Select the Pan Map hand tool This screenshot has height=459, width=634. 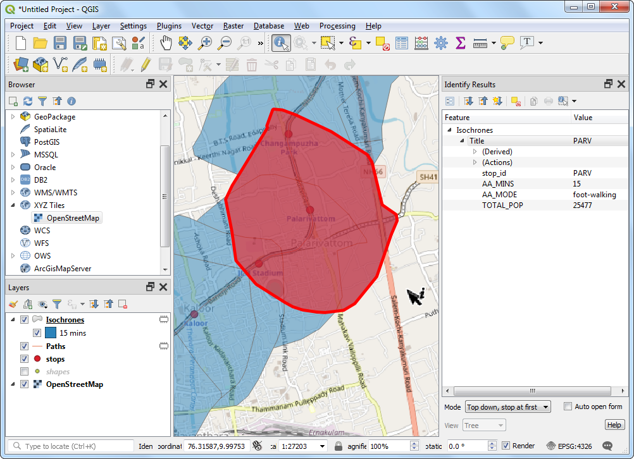(166, 43)
